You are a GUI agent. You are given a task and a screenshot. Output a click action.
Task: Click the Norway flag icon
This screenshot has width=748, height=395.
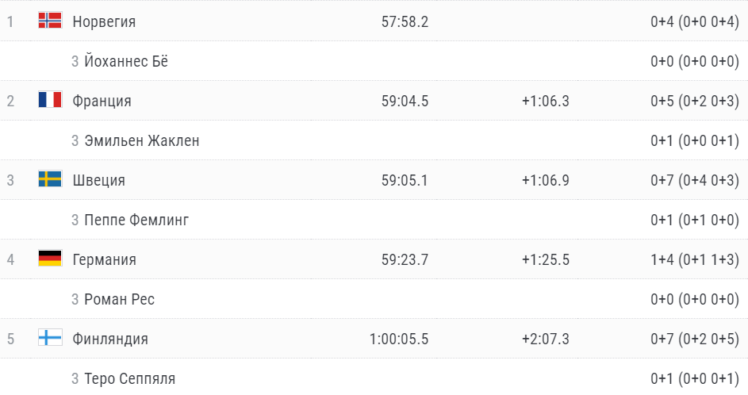click(50, 21)
